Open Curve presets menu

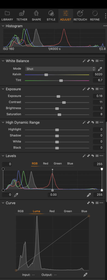point(97,203)
